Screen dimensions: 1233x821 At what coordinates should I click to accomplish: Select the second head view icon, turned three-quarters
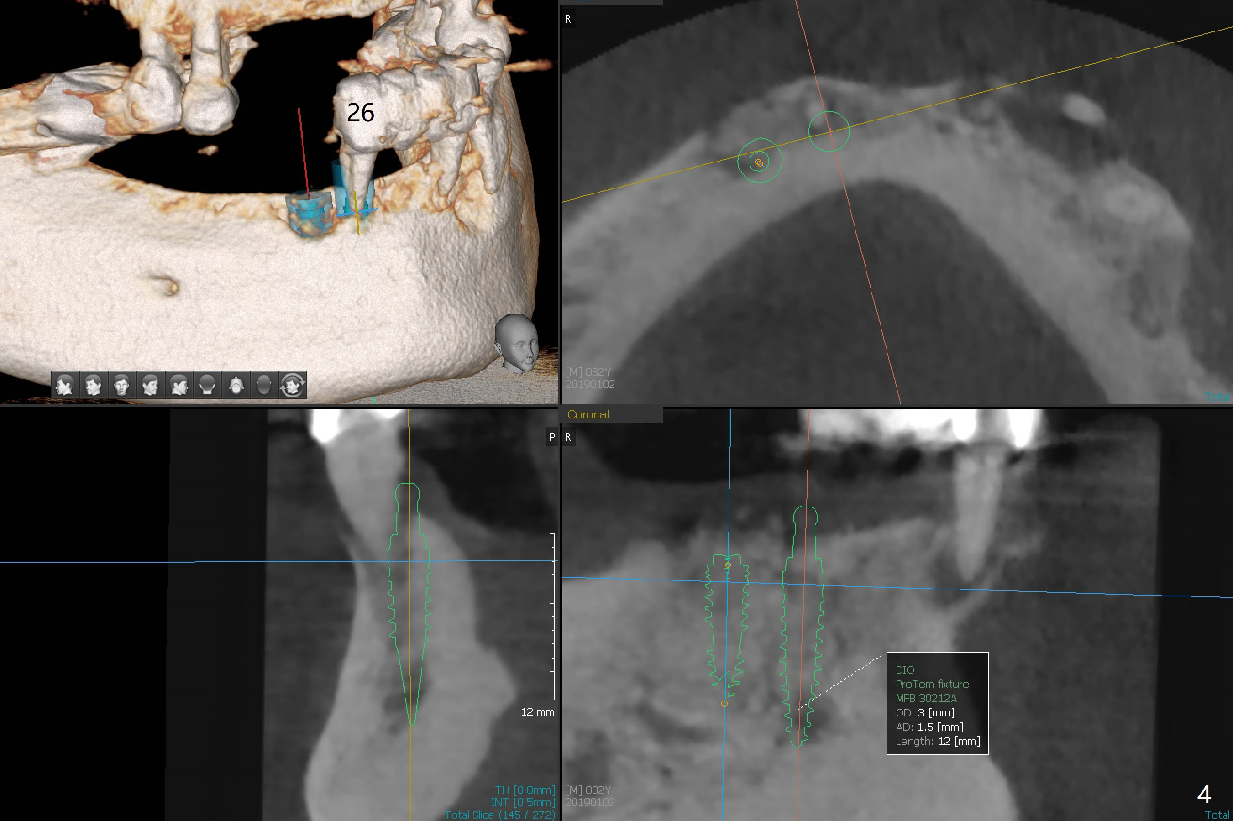pyautogui.click(x=94, y=385)
